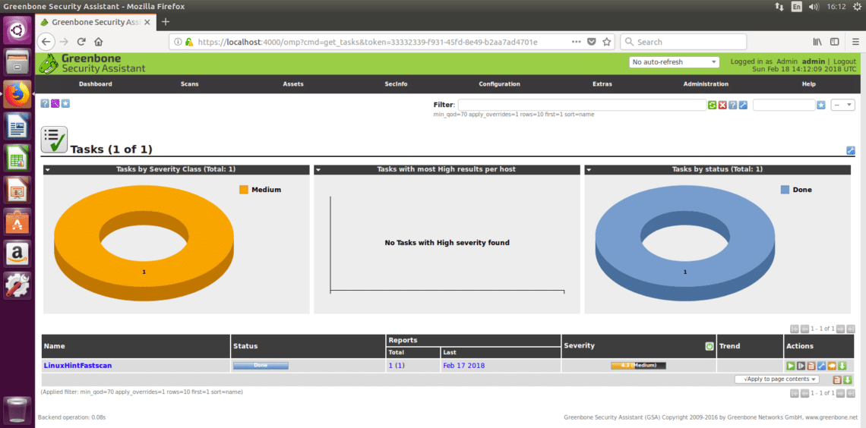Reset the filter with red X icon
The width and height of the screenshot is (866, 428).
722,105
